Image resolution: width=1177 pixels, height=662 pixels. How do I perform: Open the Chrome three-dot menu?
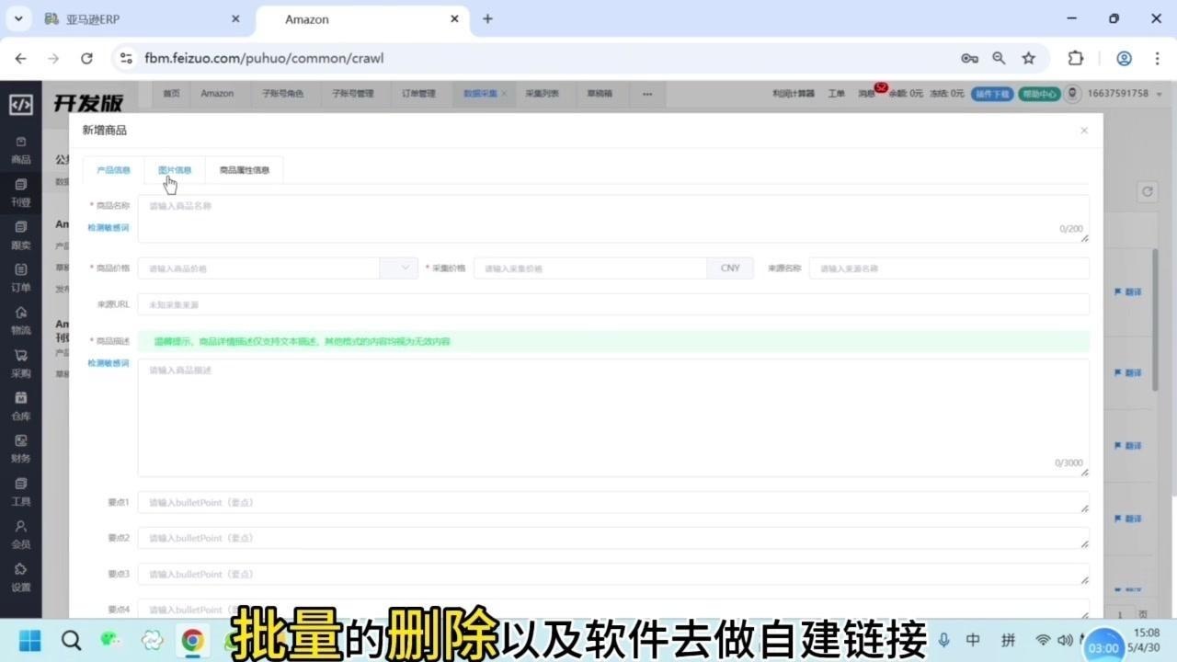click(1158, 58)
